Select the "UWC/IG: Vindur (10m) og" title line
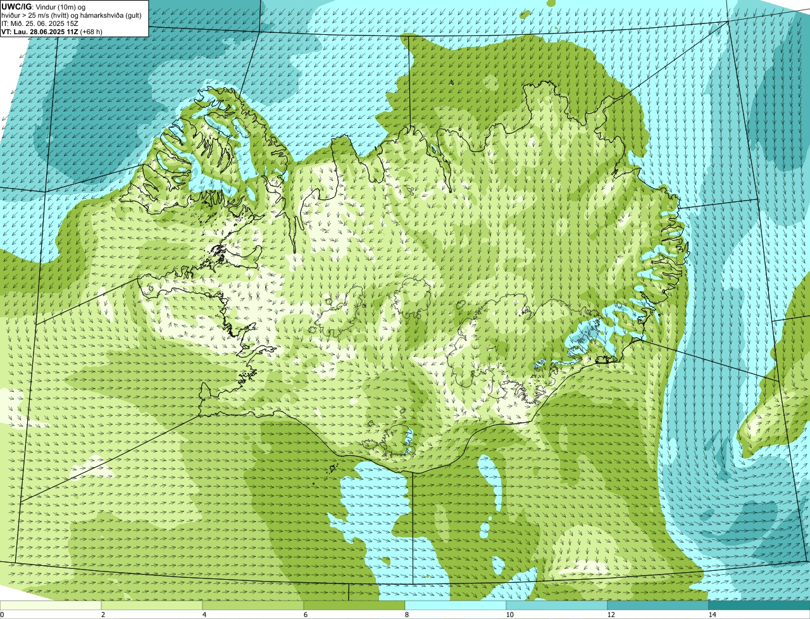This screenshot has width=810, height=619. pos(44,6)
